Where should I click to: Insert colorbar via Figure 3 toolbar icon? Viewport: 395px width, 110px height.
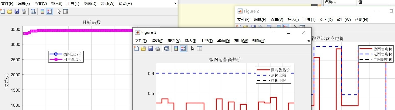pyautogui.click(x=176, y=48)
